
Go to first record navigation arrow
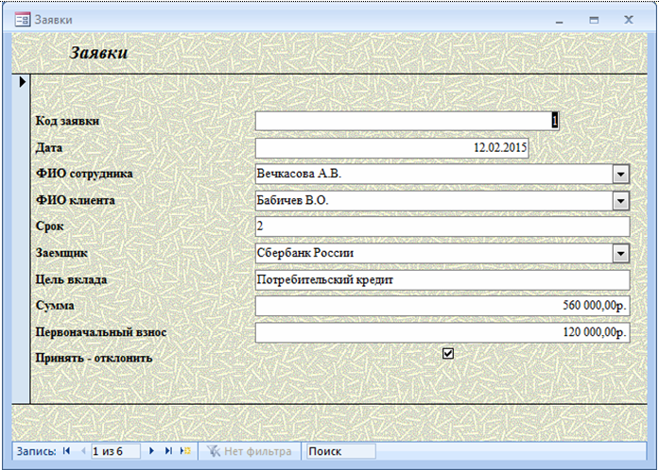click(66, 451)
